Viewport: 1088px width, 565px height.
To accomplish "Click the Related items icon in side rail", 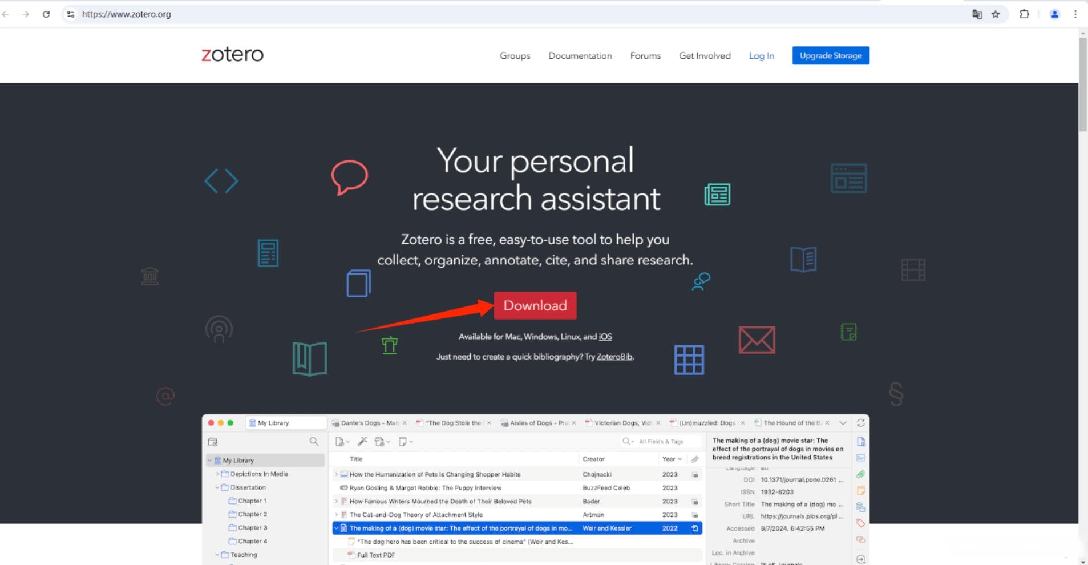I will pyautogui.click(x=861, y=539).
